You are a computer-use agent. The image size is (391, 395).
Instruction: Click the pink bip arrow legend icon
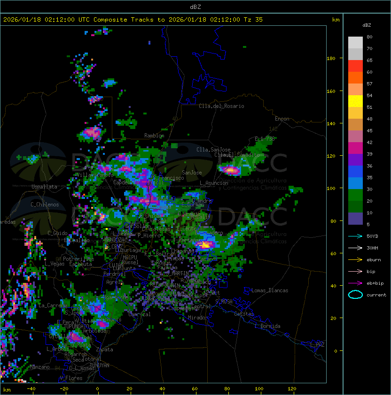(x=355, y=272)
